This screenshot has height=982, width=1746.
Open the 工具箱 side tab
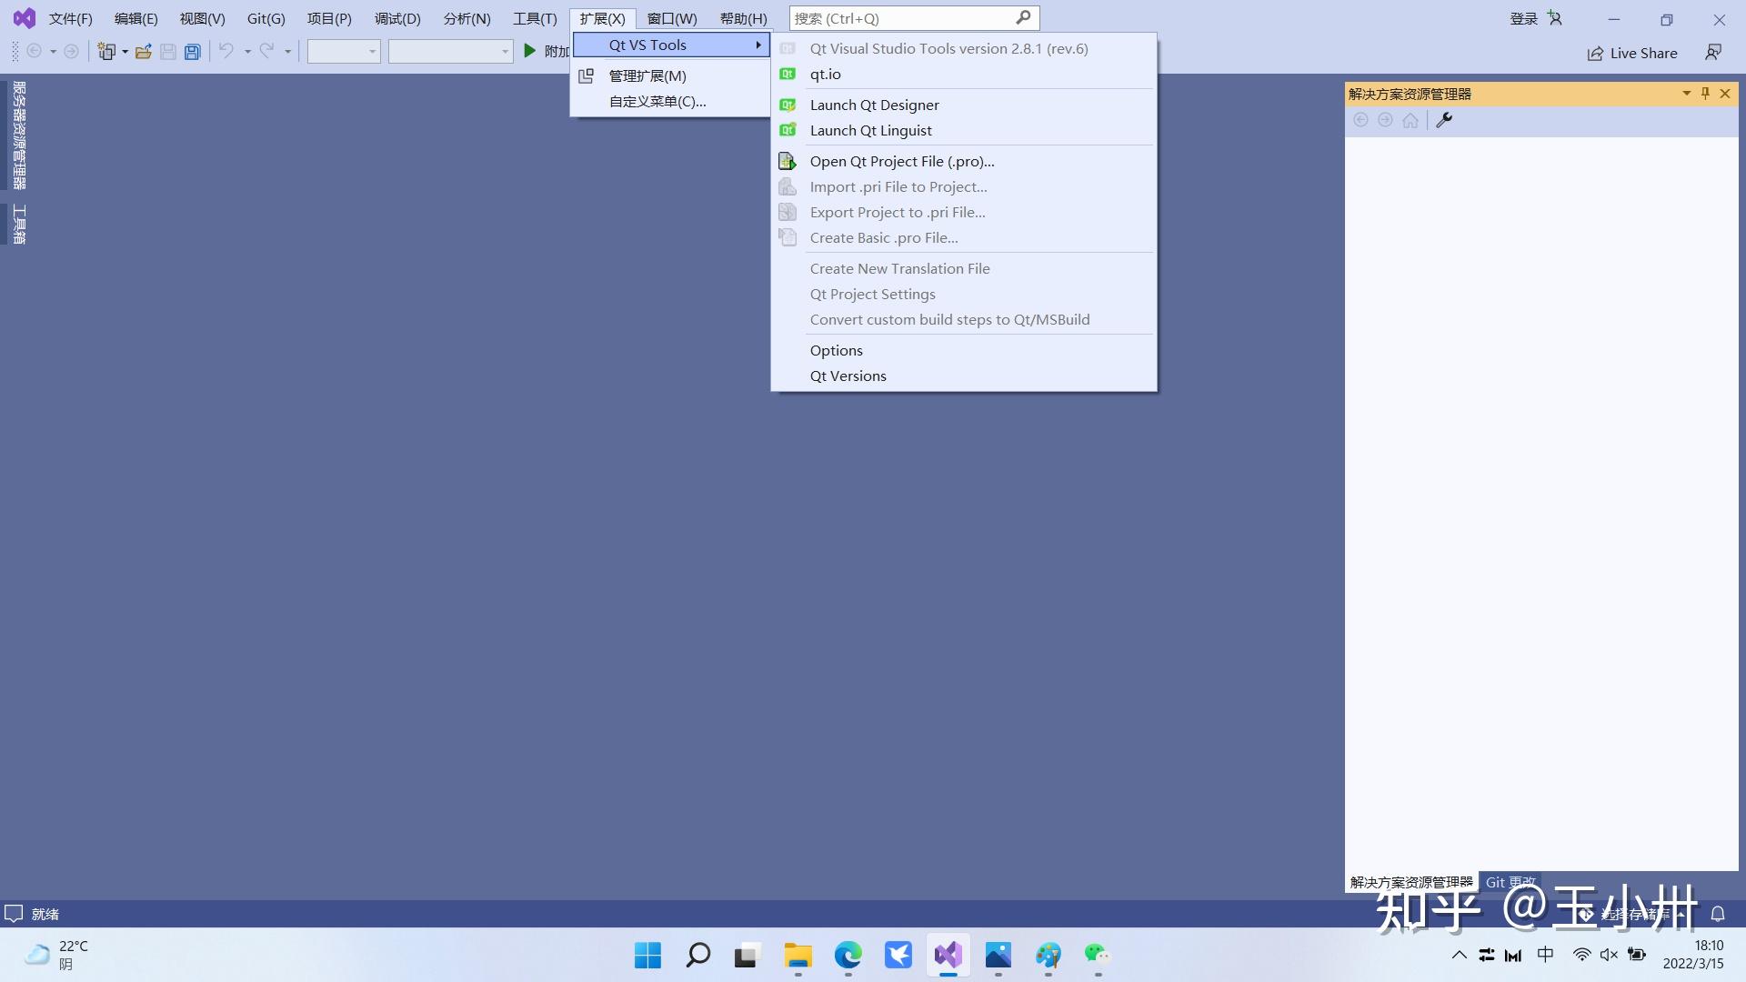(18, 224)
